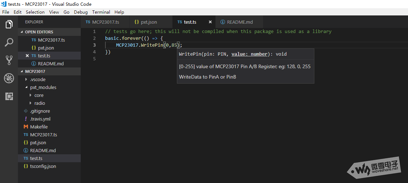Select the test.ts editor tab
408x183 pixels.
(x=194, y=22)
